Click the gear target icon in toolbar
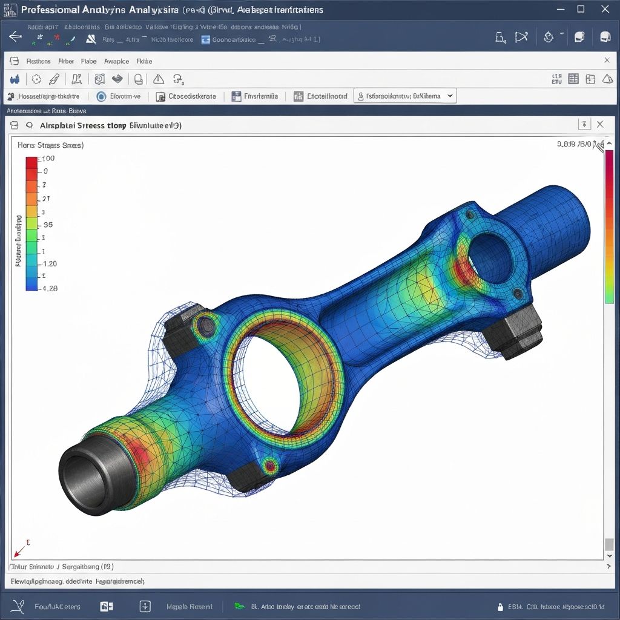620x620 pixels. (x=36, y=79)
